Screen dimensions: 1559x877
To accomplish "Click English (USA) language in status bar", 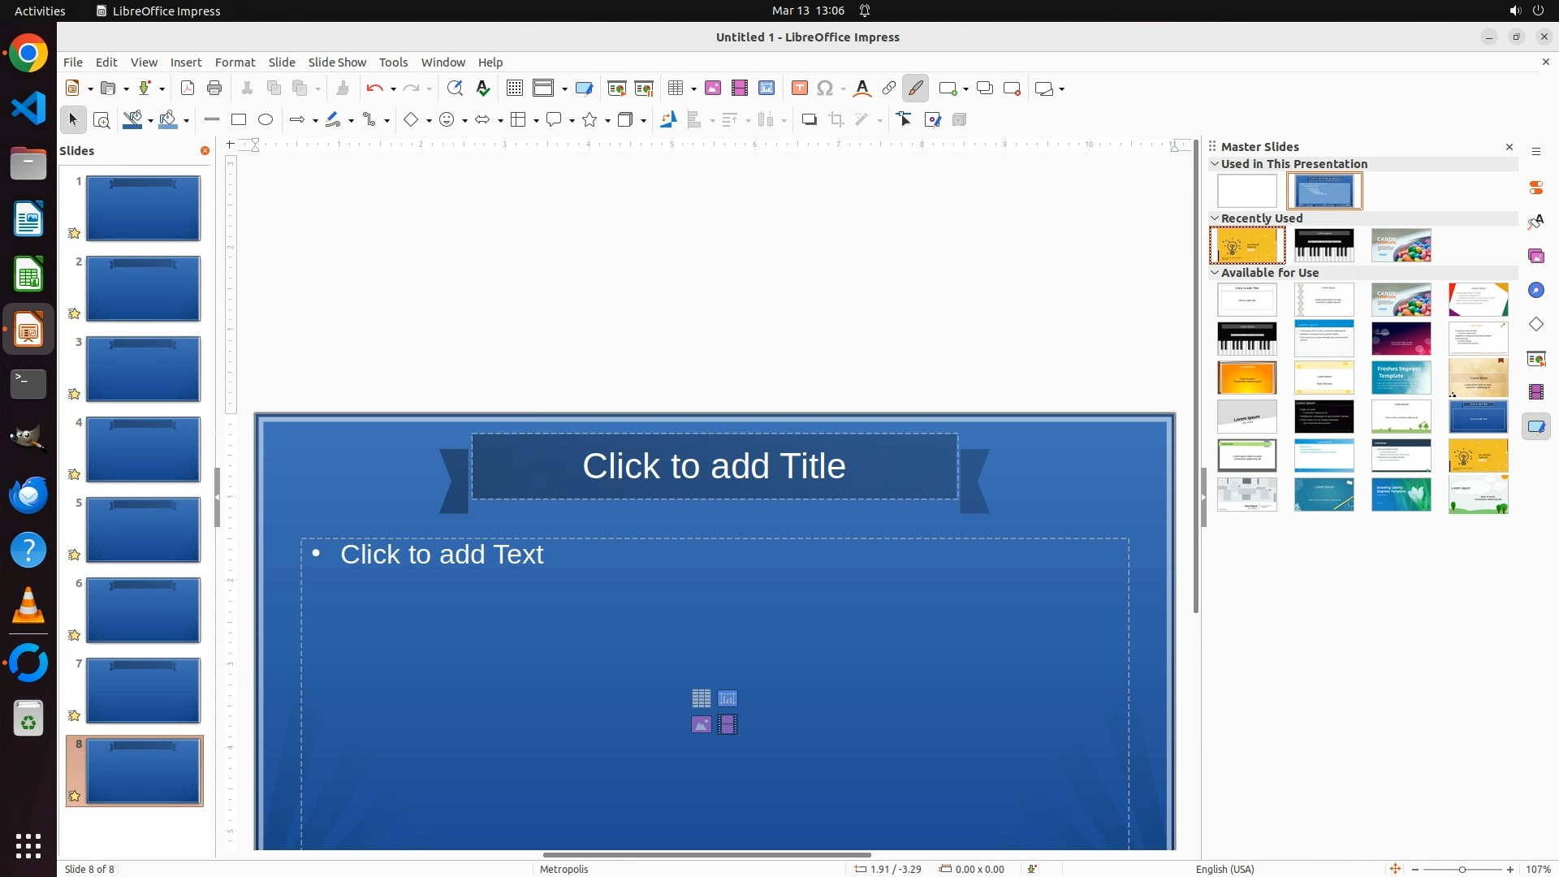I will [1224, 869].
